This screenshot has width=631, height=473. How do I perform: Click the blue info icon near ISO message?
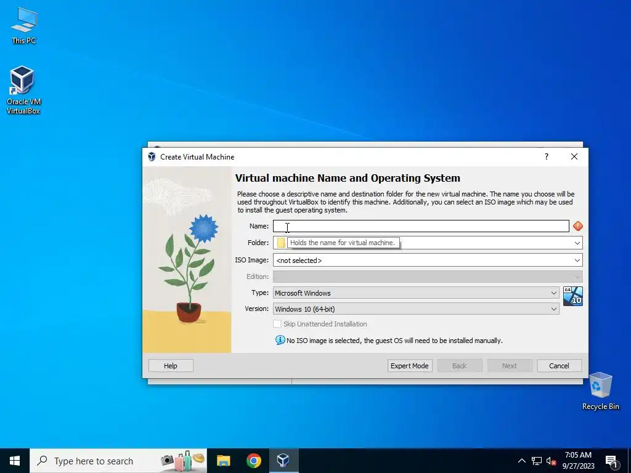(280, 340)
